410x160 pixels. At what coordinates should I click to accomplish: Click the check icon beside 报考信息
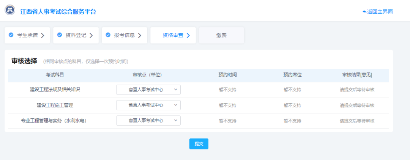coord(108,35)
